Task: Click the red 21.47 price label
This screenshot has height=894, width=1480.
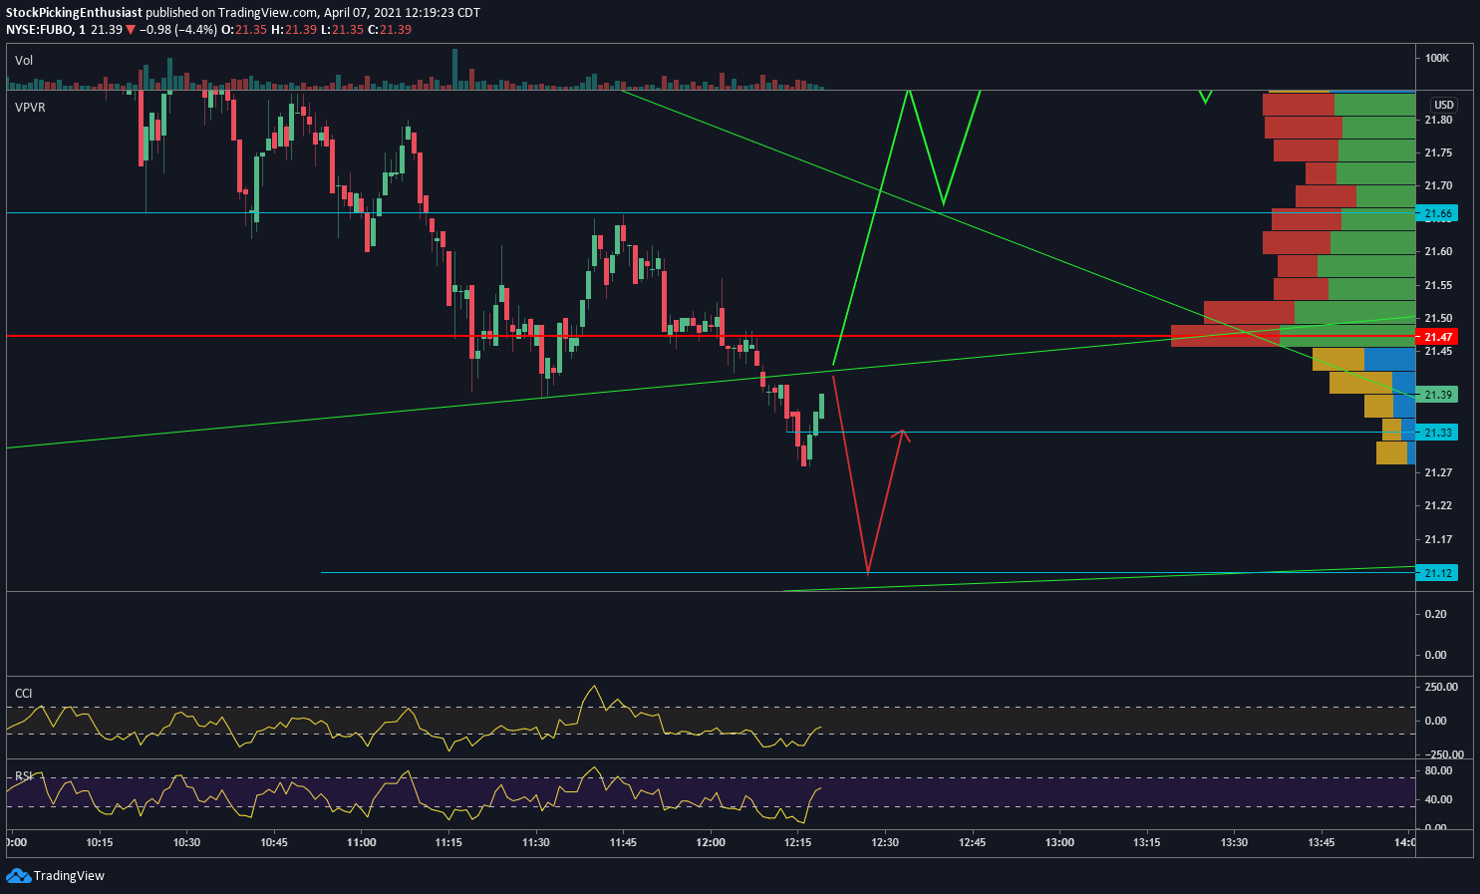Action: 1436,337
